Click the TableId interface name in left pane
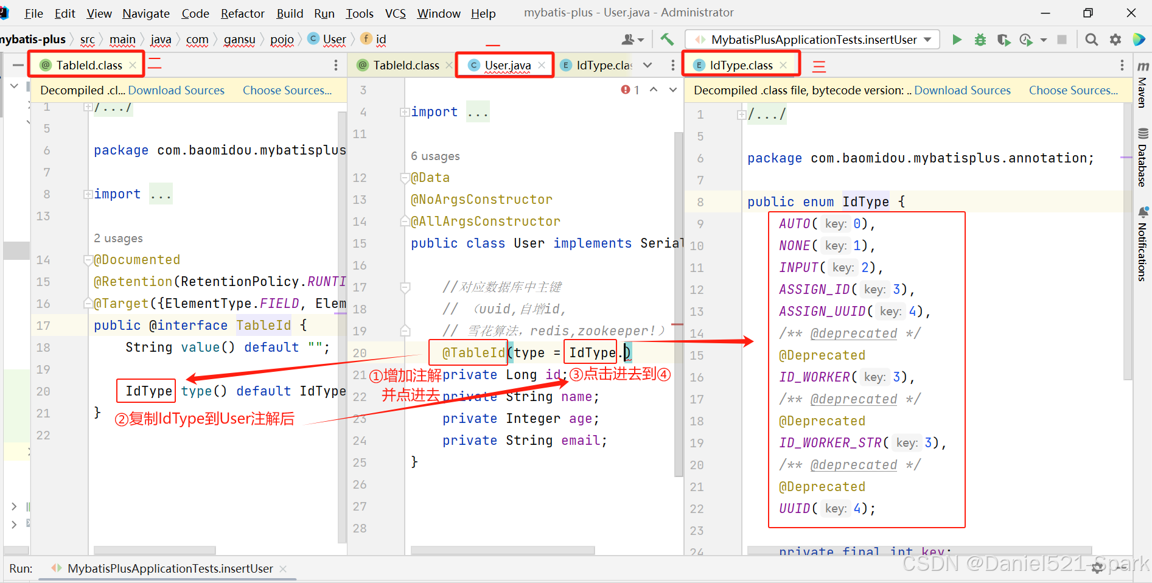Screen dimensions: 1152x583 (x=264, y=326)
